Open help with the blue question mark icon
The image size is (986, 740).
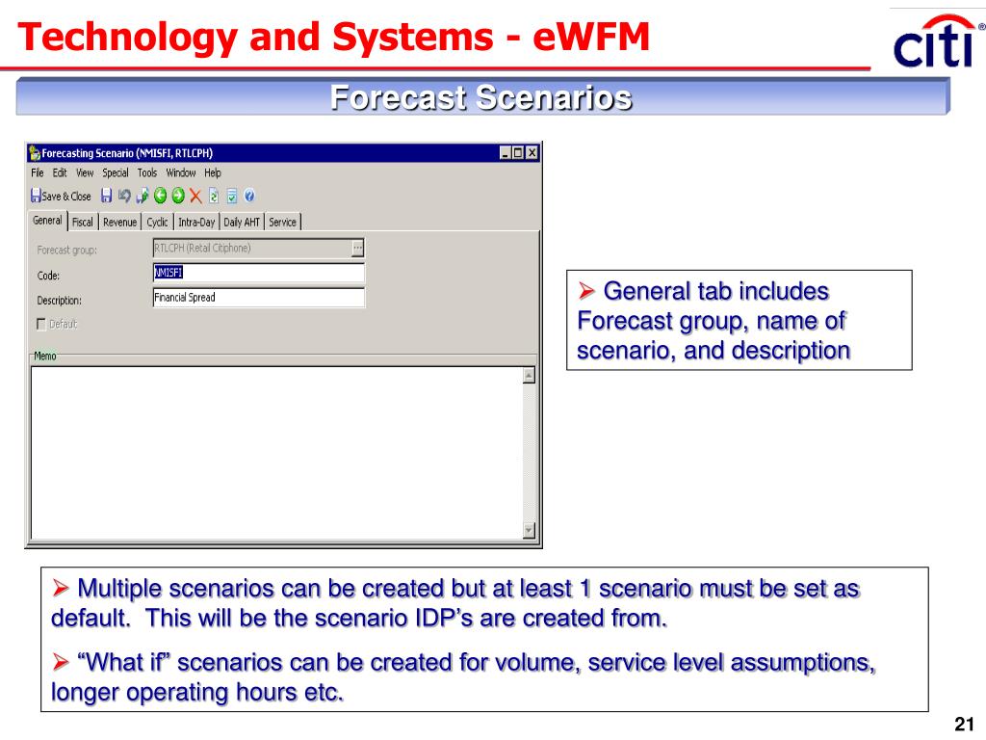point(249,197)
